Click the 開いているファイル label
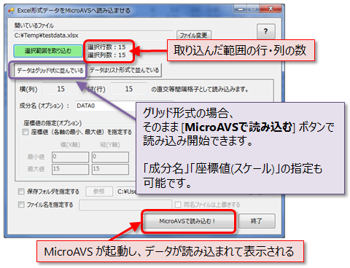Image resolution: width=350 pixels, height=268 pixels. [x=34, y=25]
